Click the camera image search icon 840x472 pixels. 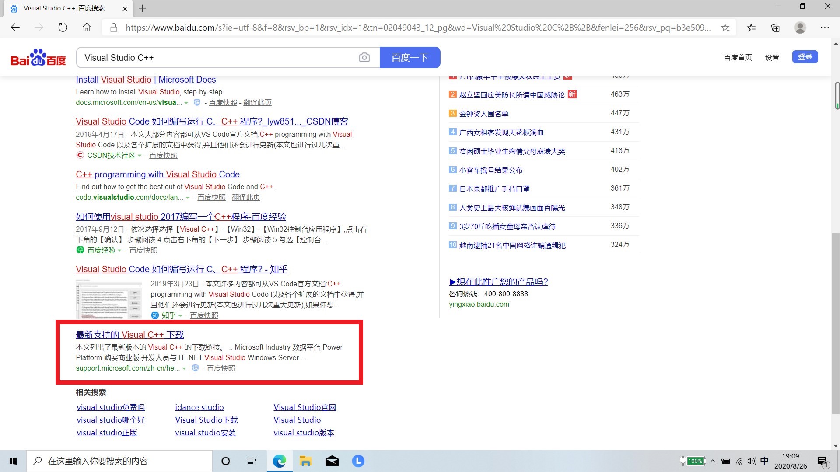pyautogui.click(x=364, y=58)
